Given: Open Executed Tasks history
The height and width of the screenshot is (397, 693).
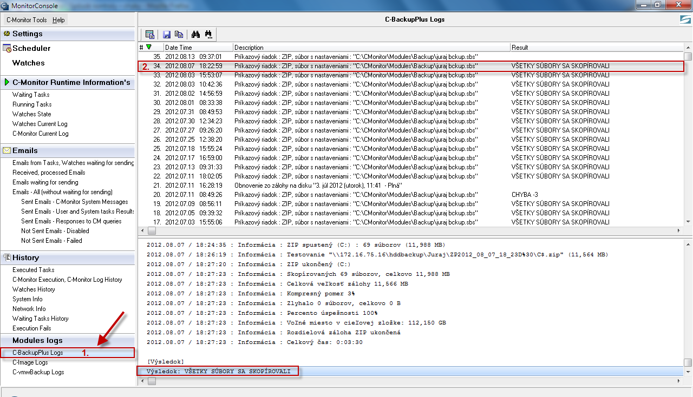Looking at the screenshot, I should 33,270.
